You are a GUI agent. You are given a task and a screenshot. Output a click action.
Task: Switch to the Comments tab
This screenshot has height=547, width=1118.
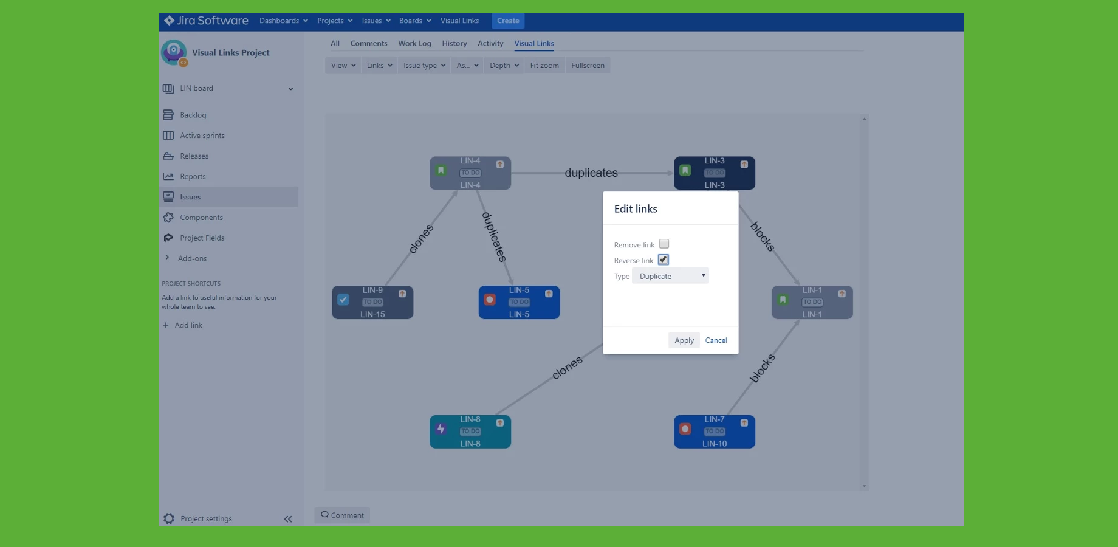pyautogui.click(x=369, y=44)
